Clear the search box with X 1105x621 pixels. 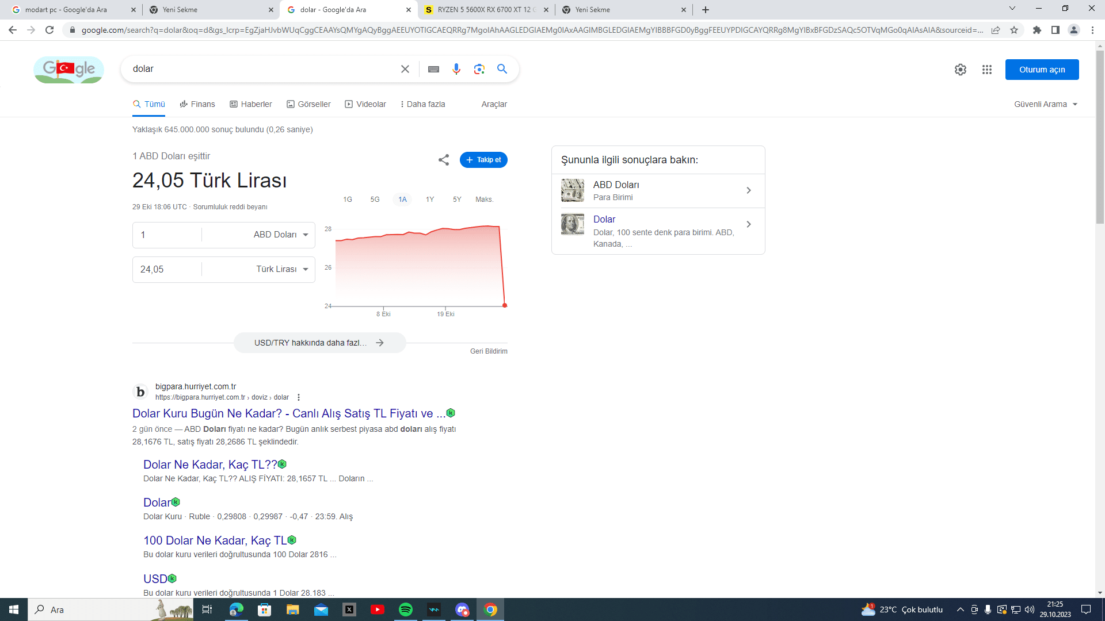pos(405,69)
